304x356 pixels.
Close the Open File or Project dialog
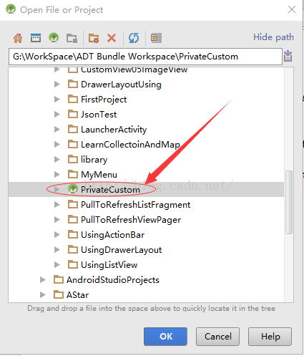coord(292,9)
